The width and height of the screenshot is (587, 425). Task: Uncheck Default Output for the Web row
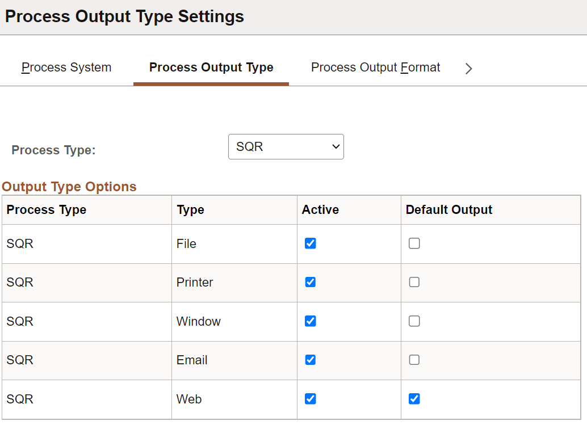click(414, 399)
